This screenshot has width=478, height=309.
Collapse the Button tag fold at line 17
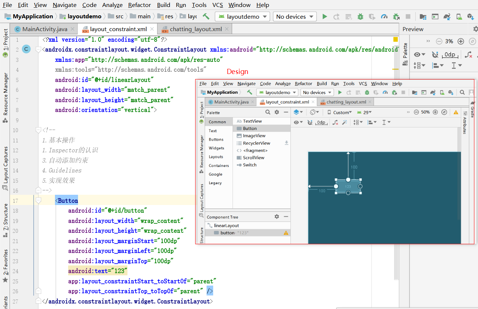pos(38,201)
